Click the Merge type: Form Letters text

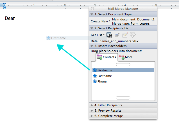(131, 23)
